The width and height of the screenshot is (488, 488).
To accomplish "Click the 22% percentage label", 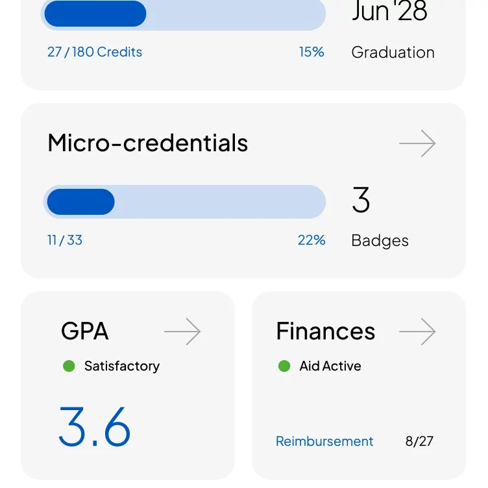I will (311, 240).
